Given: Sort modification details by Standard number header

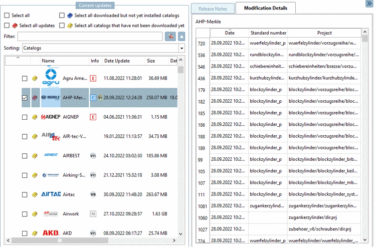Looking at the screenshot, I should click(x=268, y=33).
